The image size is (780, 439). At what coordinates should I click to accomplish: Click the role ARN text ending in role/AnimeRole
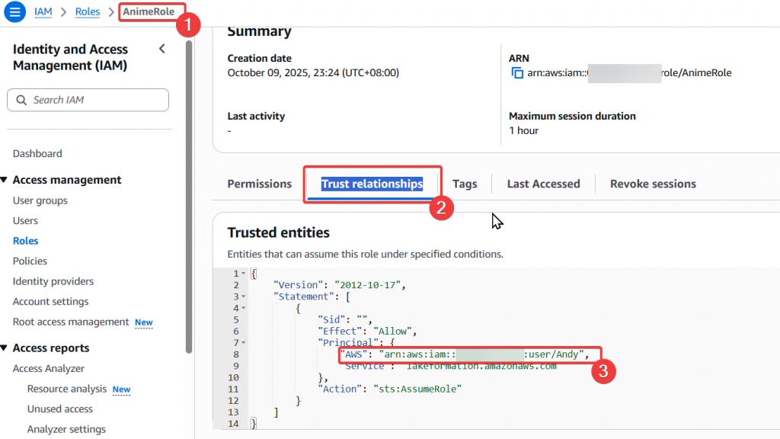pos(629,73)
